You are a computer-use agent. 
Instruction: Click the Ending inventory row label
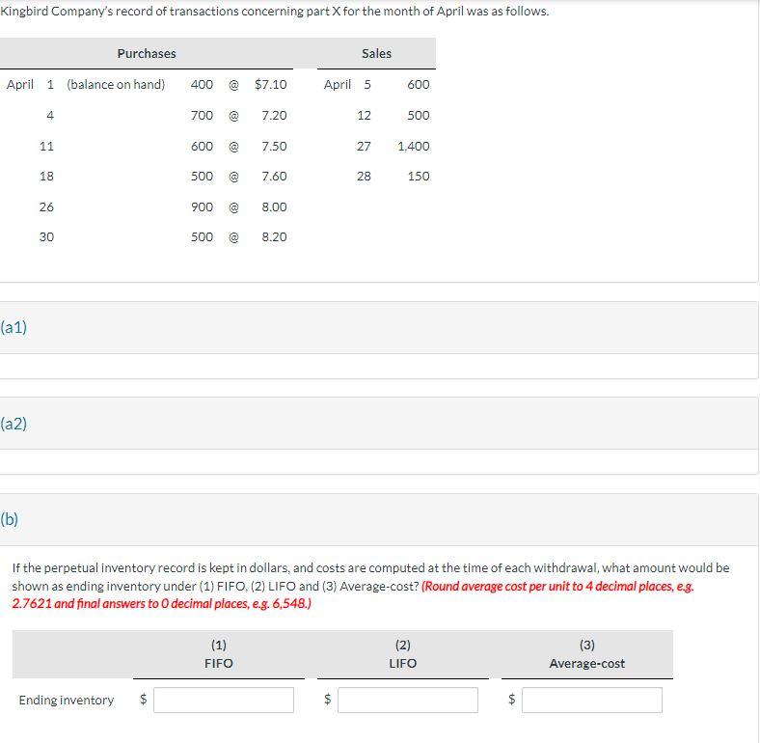coord(67,701)
